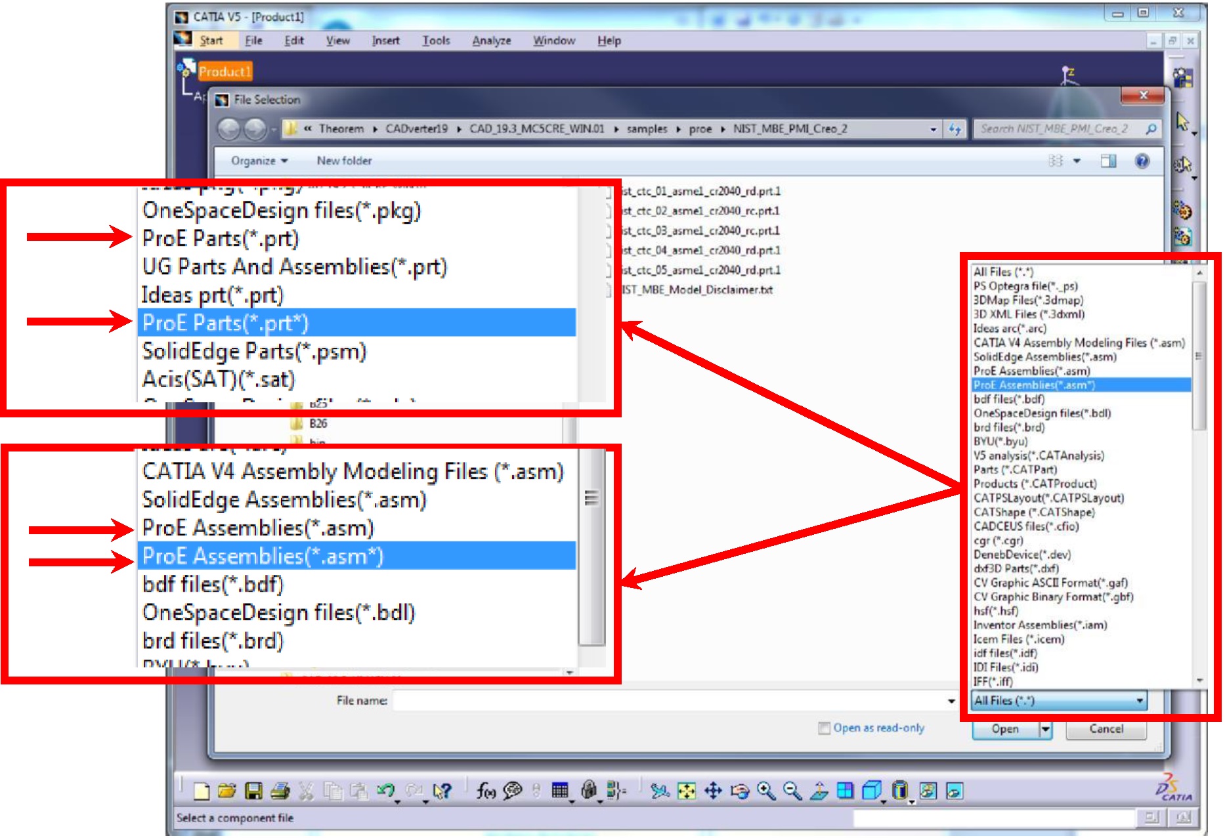Click the Isometric View cube icon
Viewport: 1225px width, 838px height.
point(871,791)
